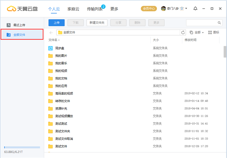227x158 pixels.
Task: Click the 转存的文件 folder icon
Action: pos(50,101)
